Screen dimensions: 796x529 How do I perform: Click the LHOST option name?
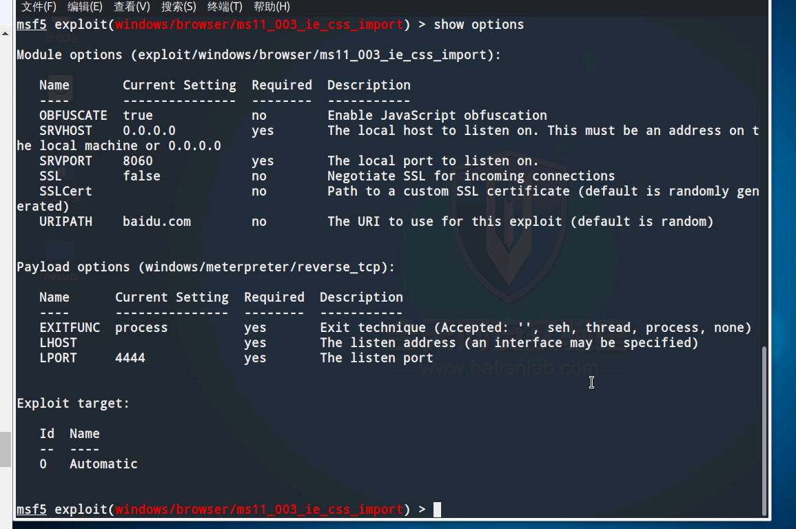(x=58, y=343)
